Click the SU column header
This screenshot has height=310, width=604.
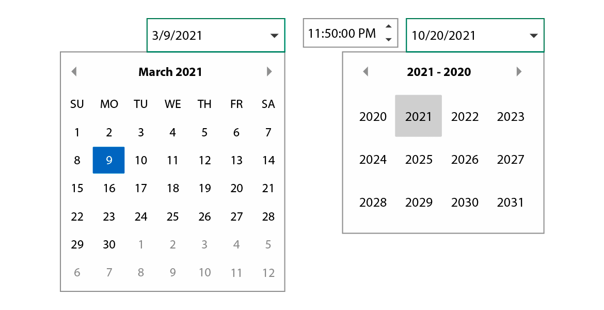pyautogui.click(x=77, y=104)
